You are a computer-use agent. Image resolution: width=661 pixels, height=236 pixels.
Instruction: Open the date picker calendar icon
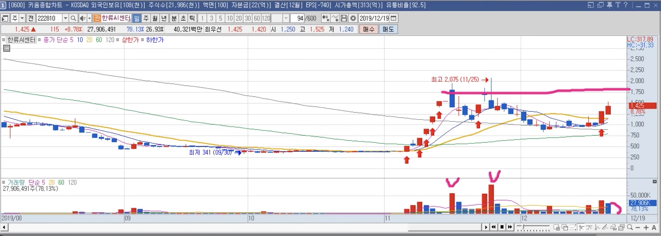[393, 18]
